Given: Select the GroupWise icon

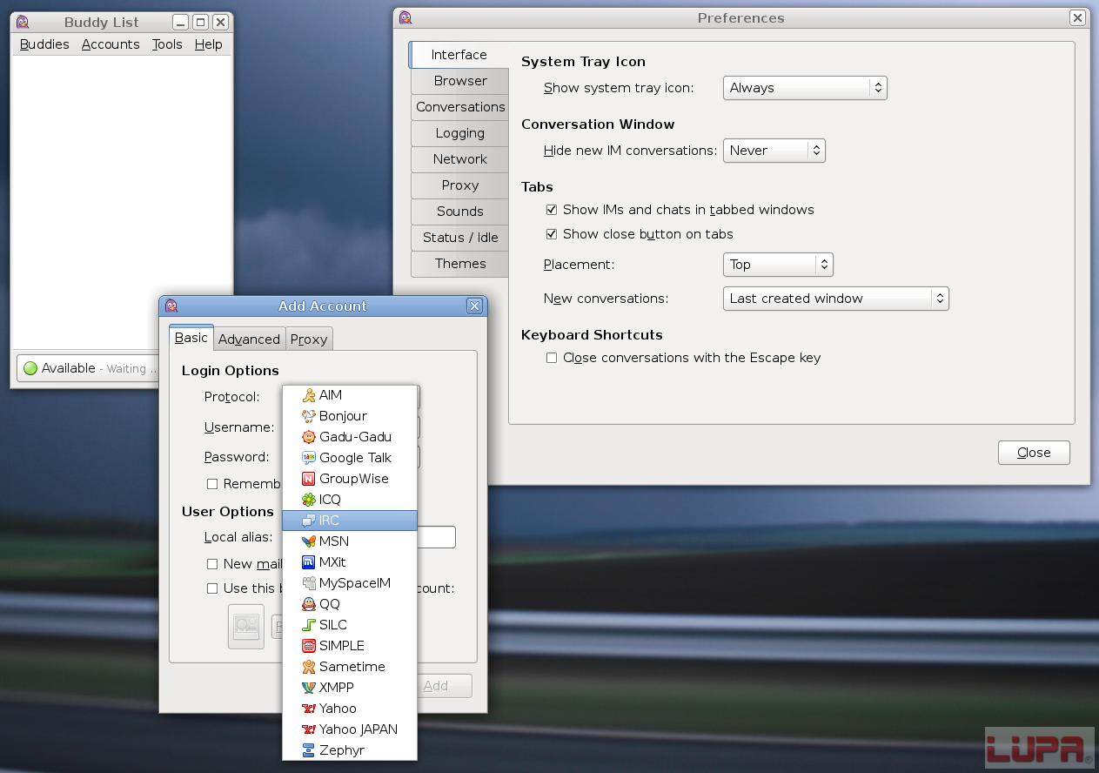Looking at the screenshot, I should (308, 479).
